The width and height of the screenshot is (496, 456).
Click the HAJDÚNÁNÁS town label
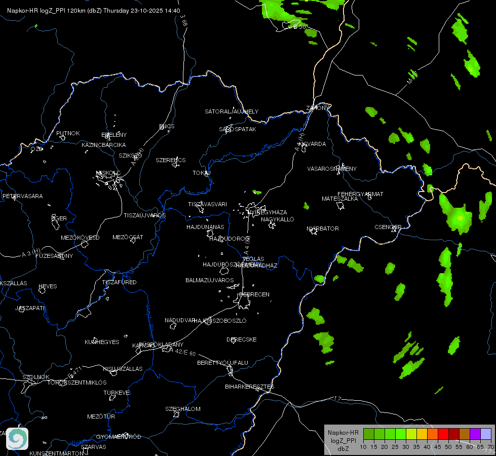tap(205, 227)
